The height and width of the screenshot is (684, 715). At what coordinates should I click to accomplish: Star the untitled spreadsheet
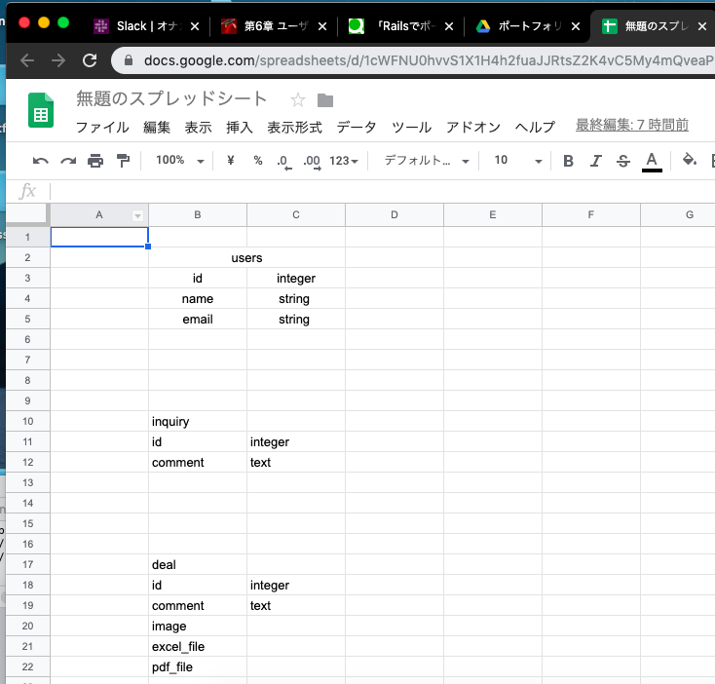coord(298,99)
